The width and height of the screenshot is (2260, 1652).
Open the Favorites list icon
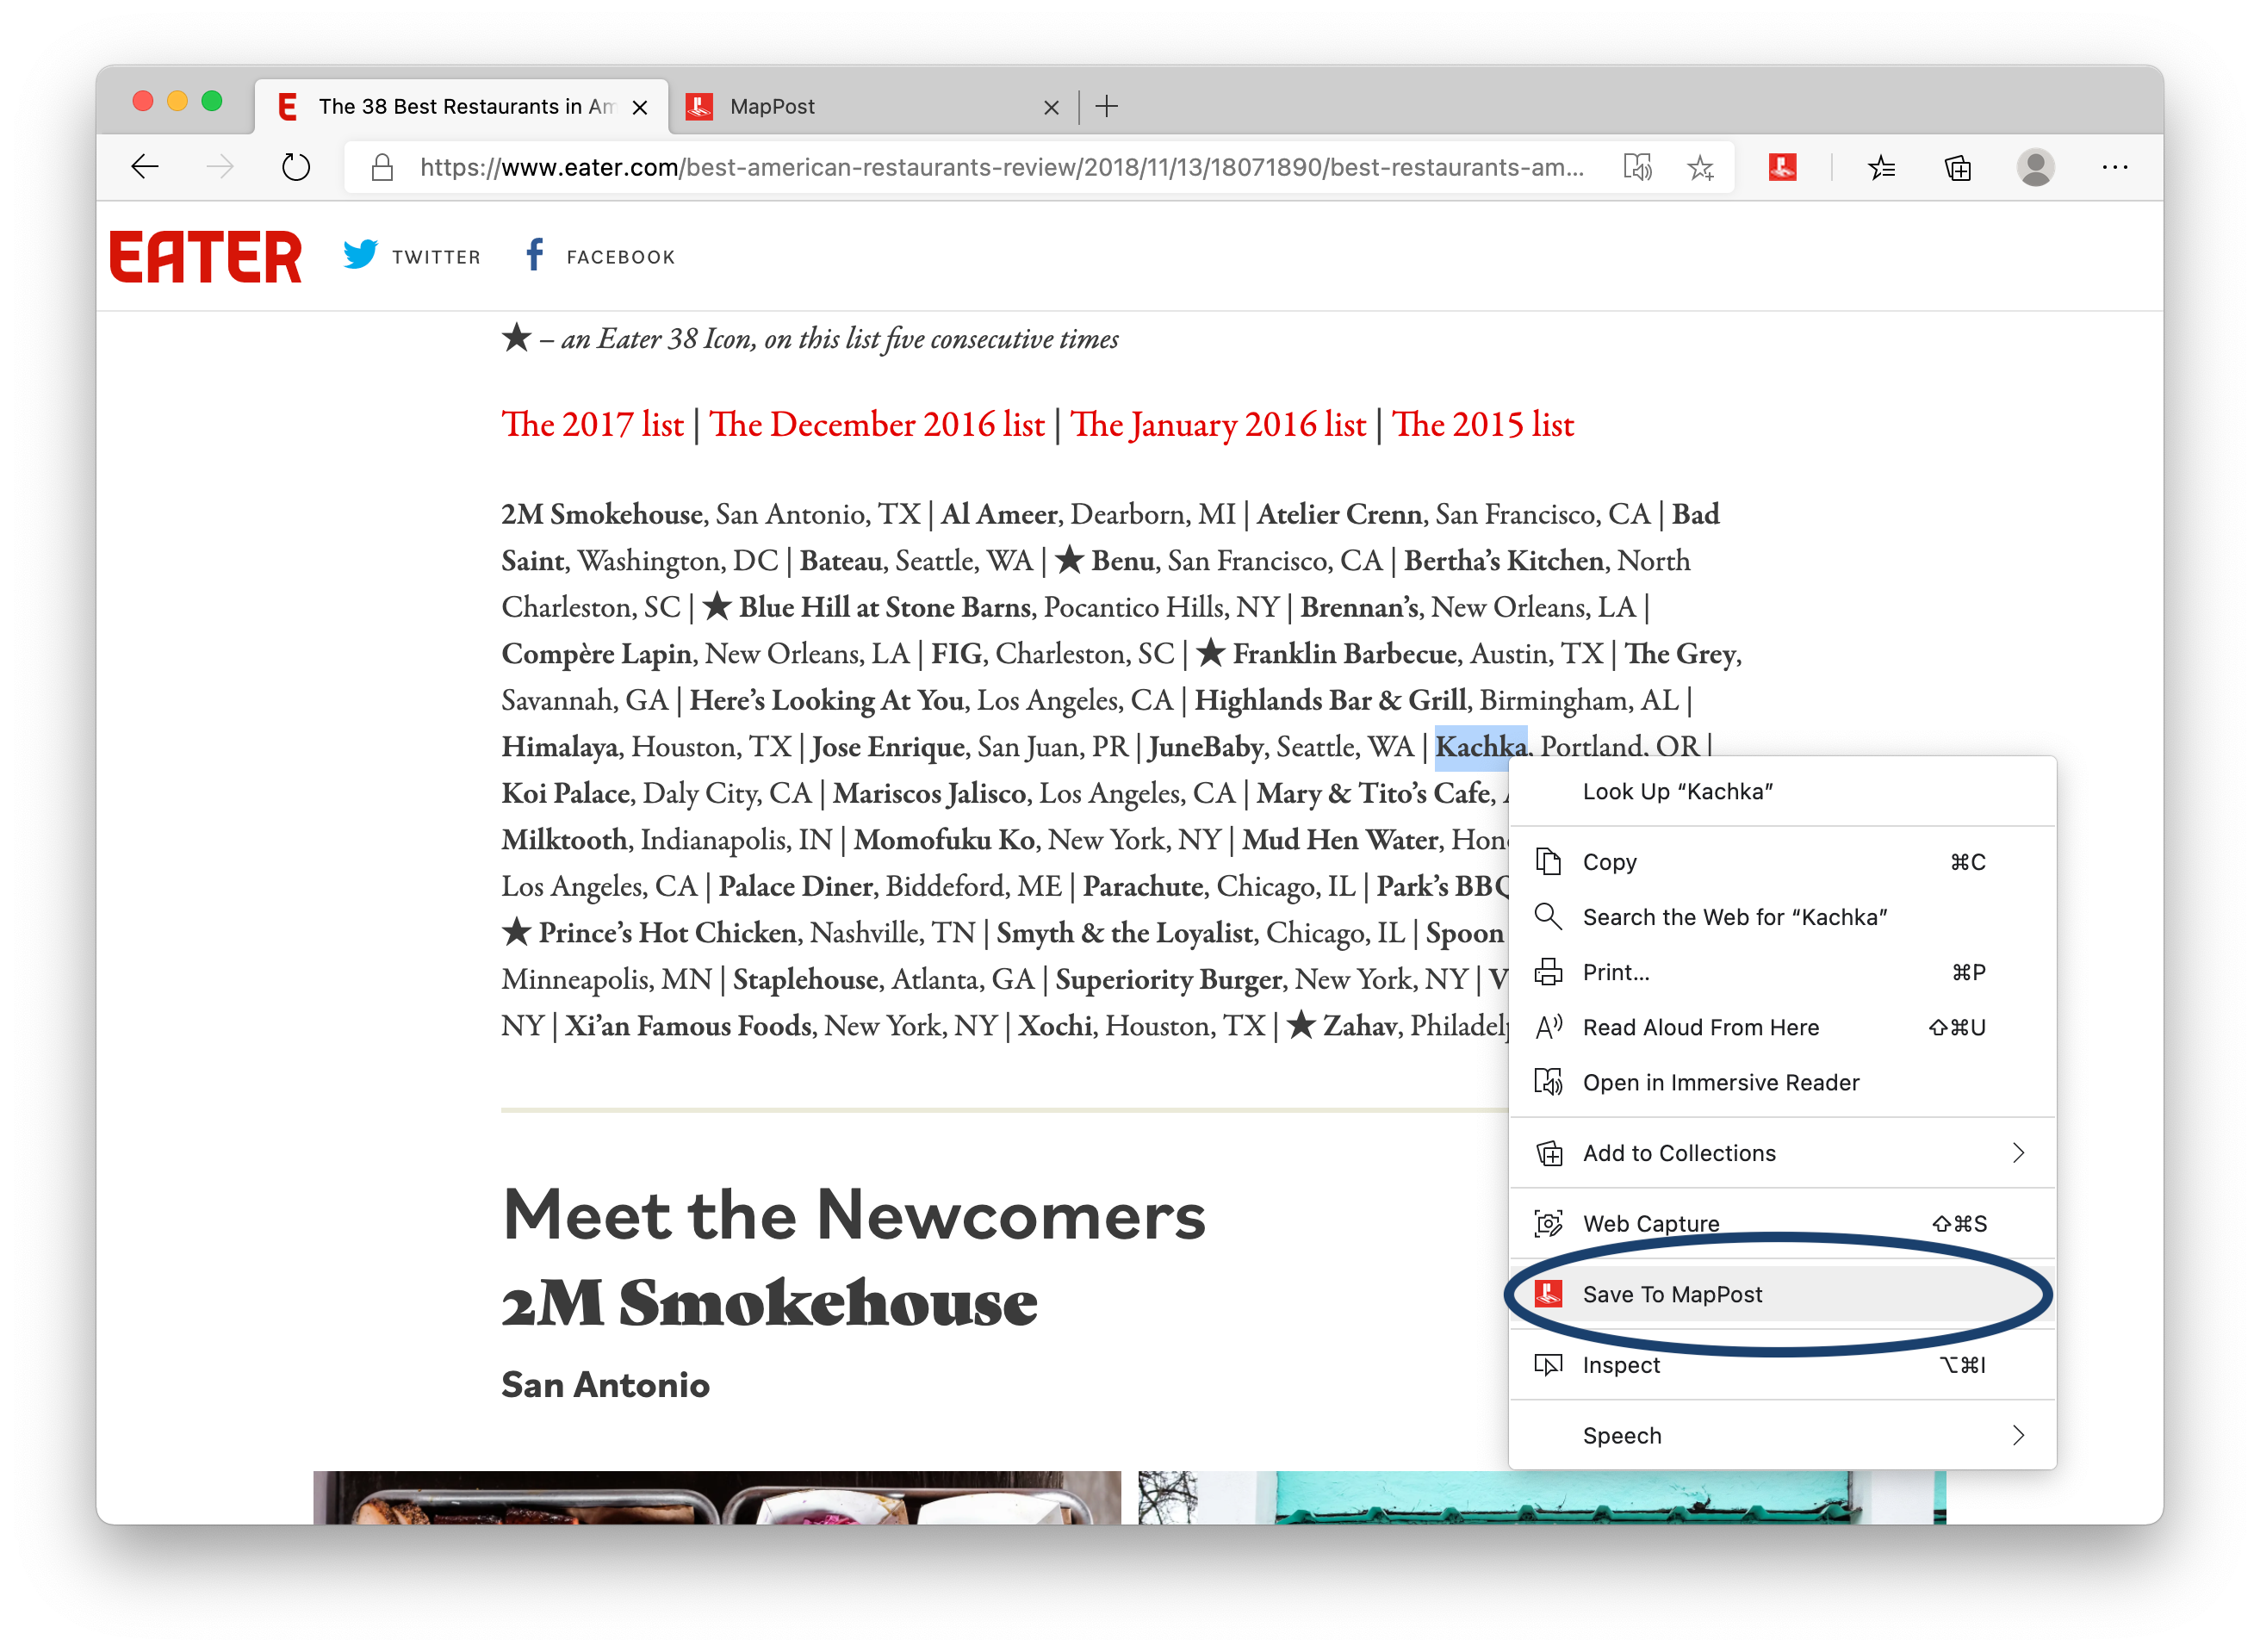[x=1881, y=167]
